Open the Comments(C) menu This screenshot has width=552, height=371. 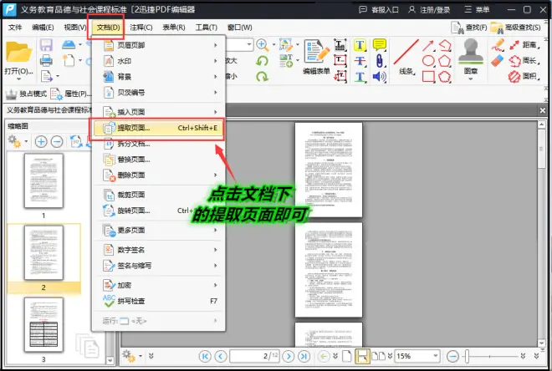(x=141, y=28)
